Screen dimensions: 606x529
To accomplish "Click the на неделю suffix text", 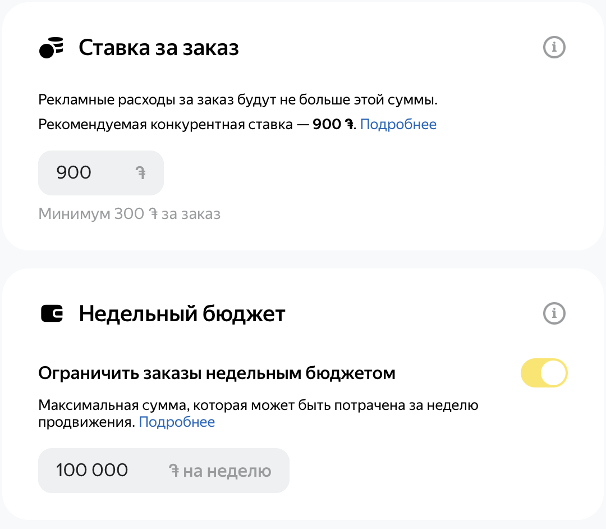I will point(227,471).
